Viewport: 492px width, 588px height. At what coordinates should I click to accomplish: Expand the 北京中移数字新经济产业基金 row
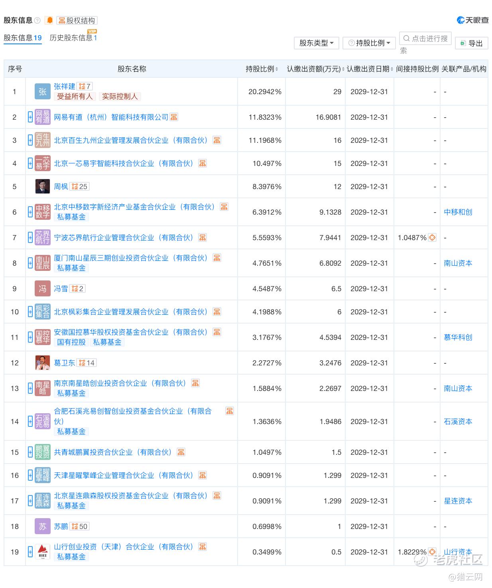point(30,212)
